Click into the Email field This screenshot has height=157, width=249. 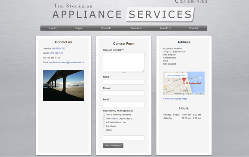click(124, 105)
